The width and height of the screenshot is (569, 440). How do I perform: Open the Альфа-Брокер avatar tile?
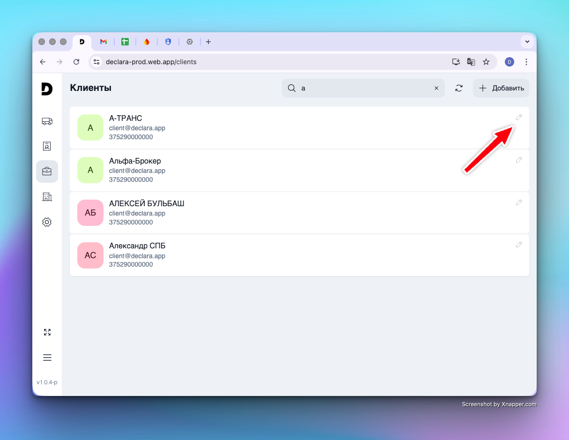[90, 170]
